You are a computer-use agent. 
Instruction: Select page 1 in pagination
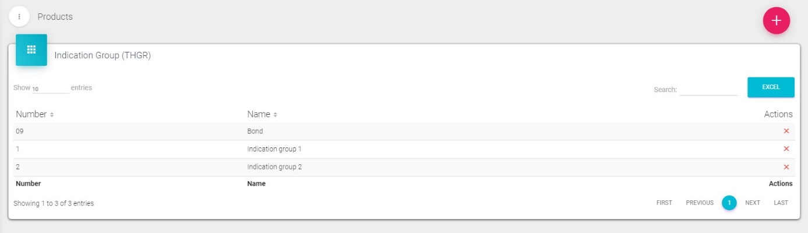click(x=729, y=203)
